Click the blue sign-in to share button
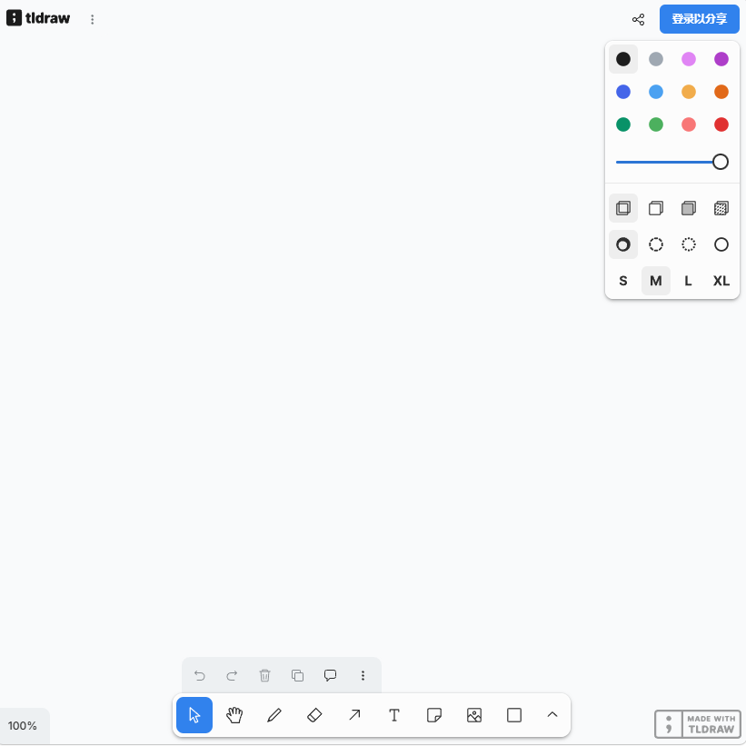746x746 pixels. click(x=699, y=19)
